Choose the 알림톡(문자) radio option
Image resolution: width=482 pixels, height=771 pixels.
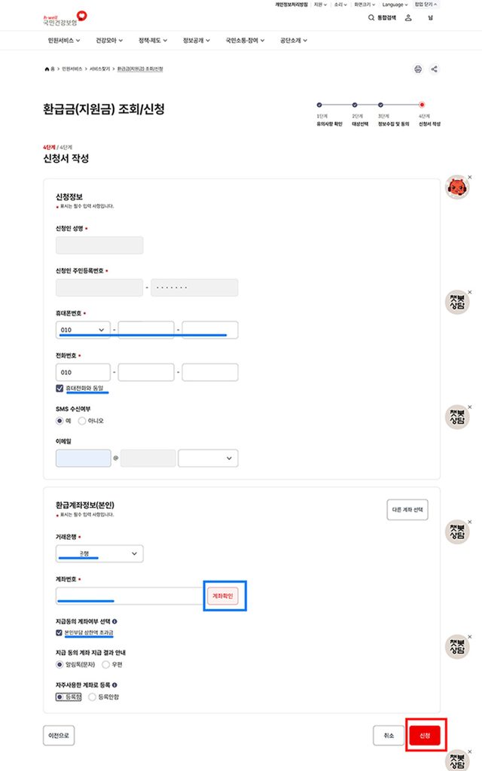(x=59, y=665)
